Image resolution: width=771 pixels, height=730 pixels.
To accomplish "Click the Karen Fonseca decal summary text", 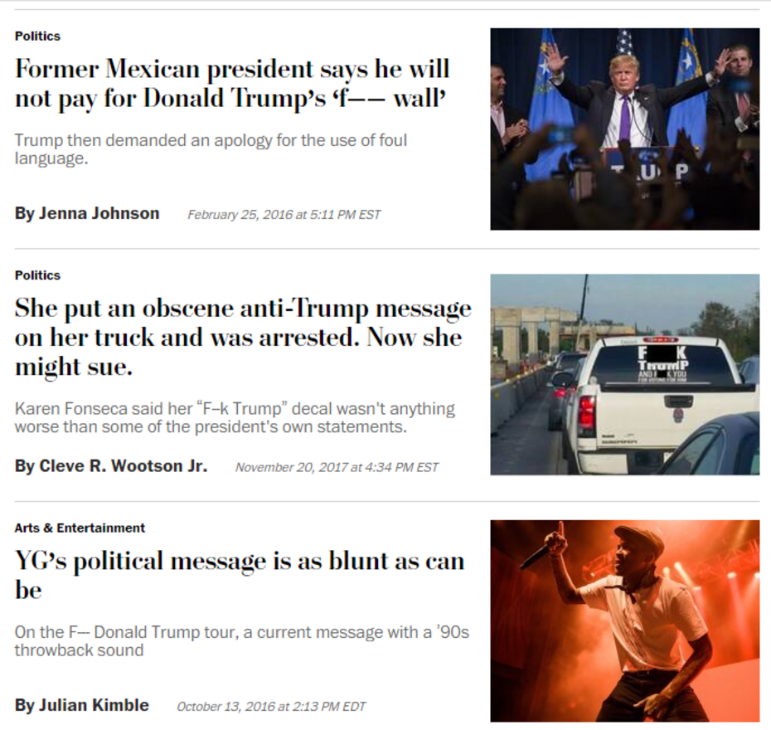I will [x=235, y=417].
